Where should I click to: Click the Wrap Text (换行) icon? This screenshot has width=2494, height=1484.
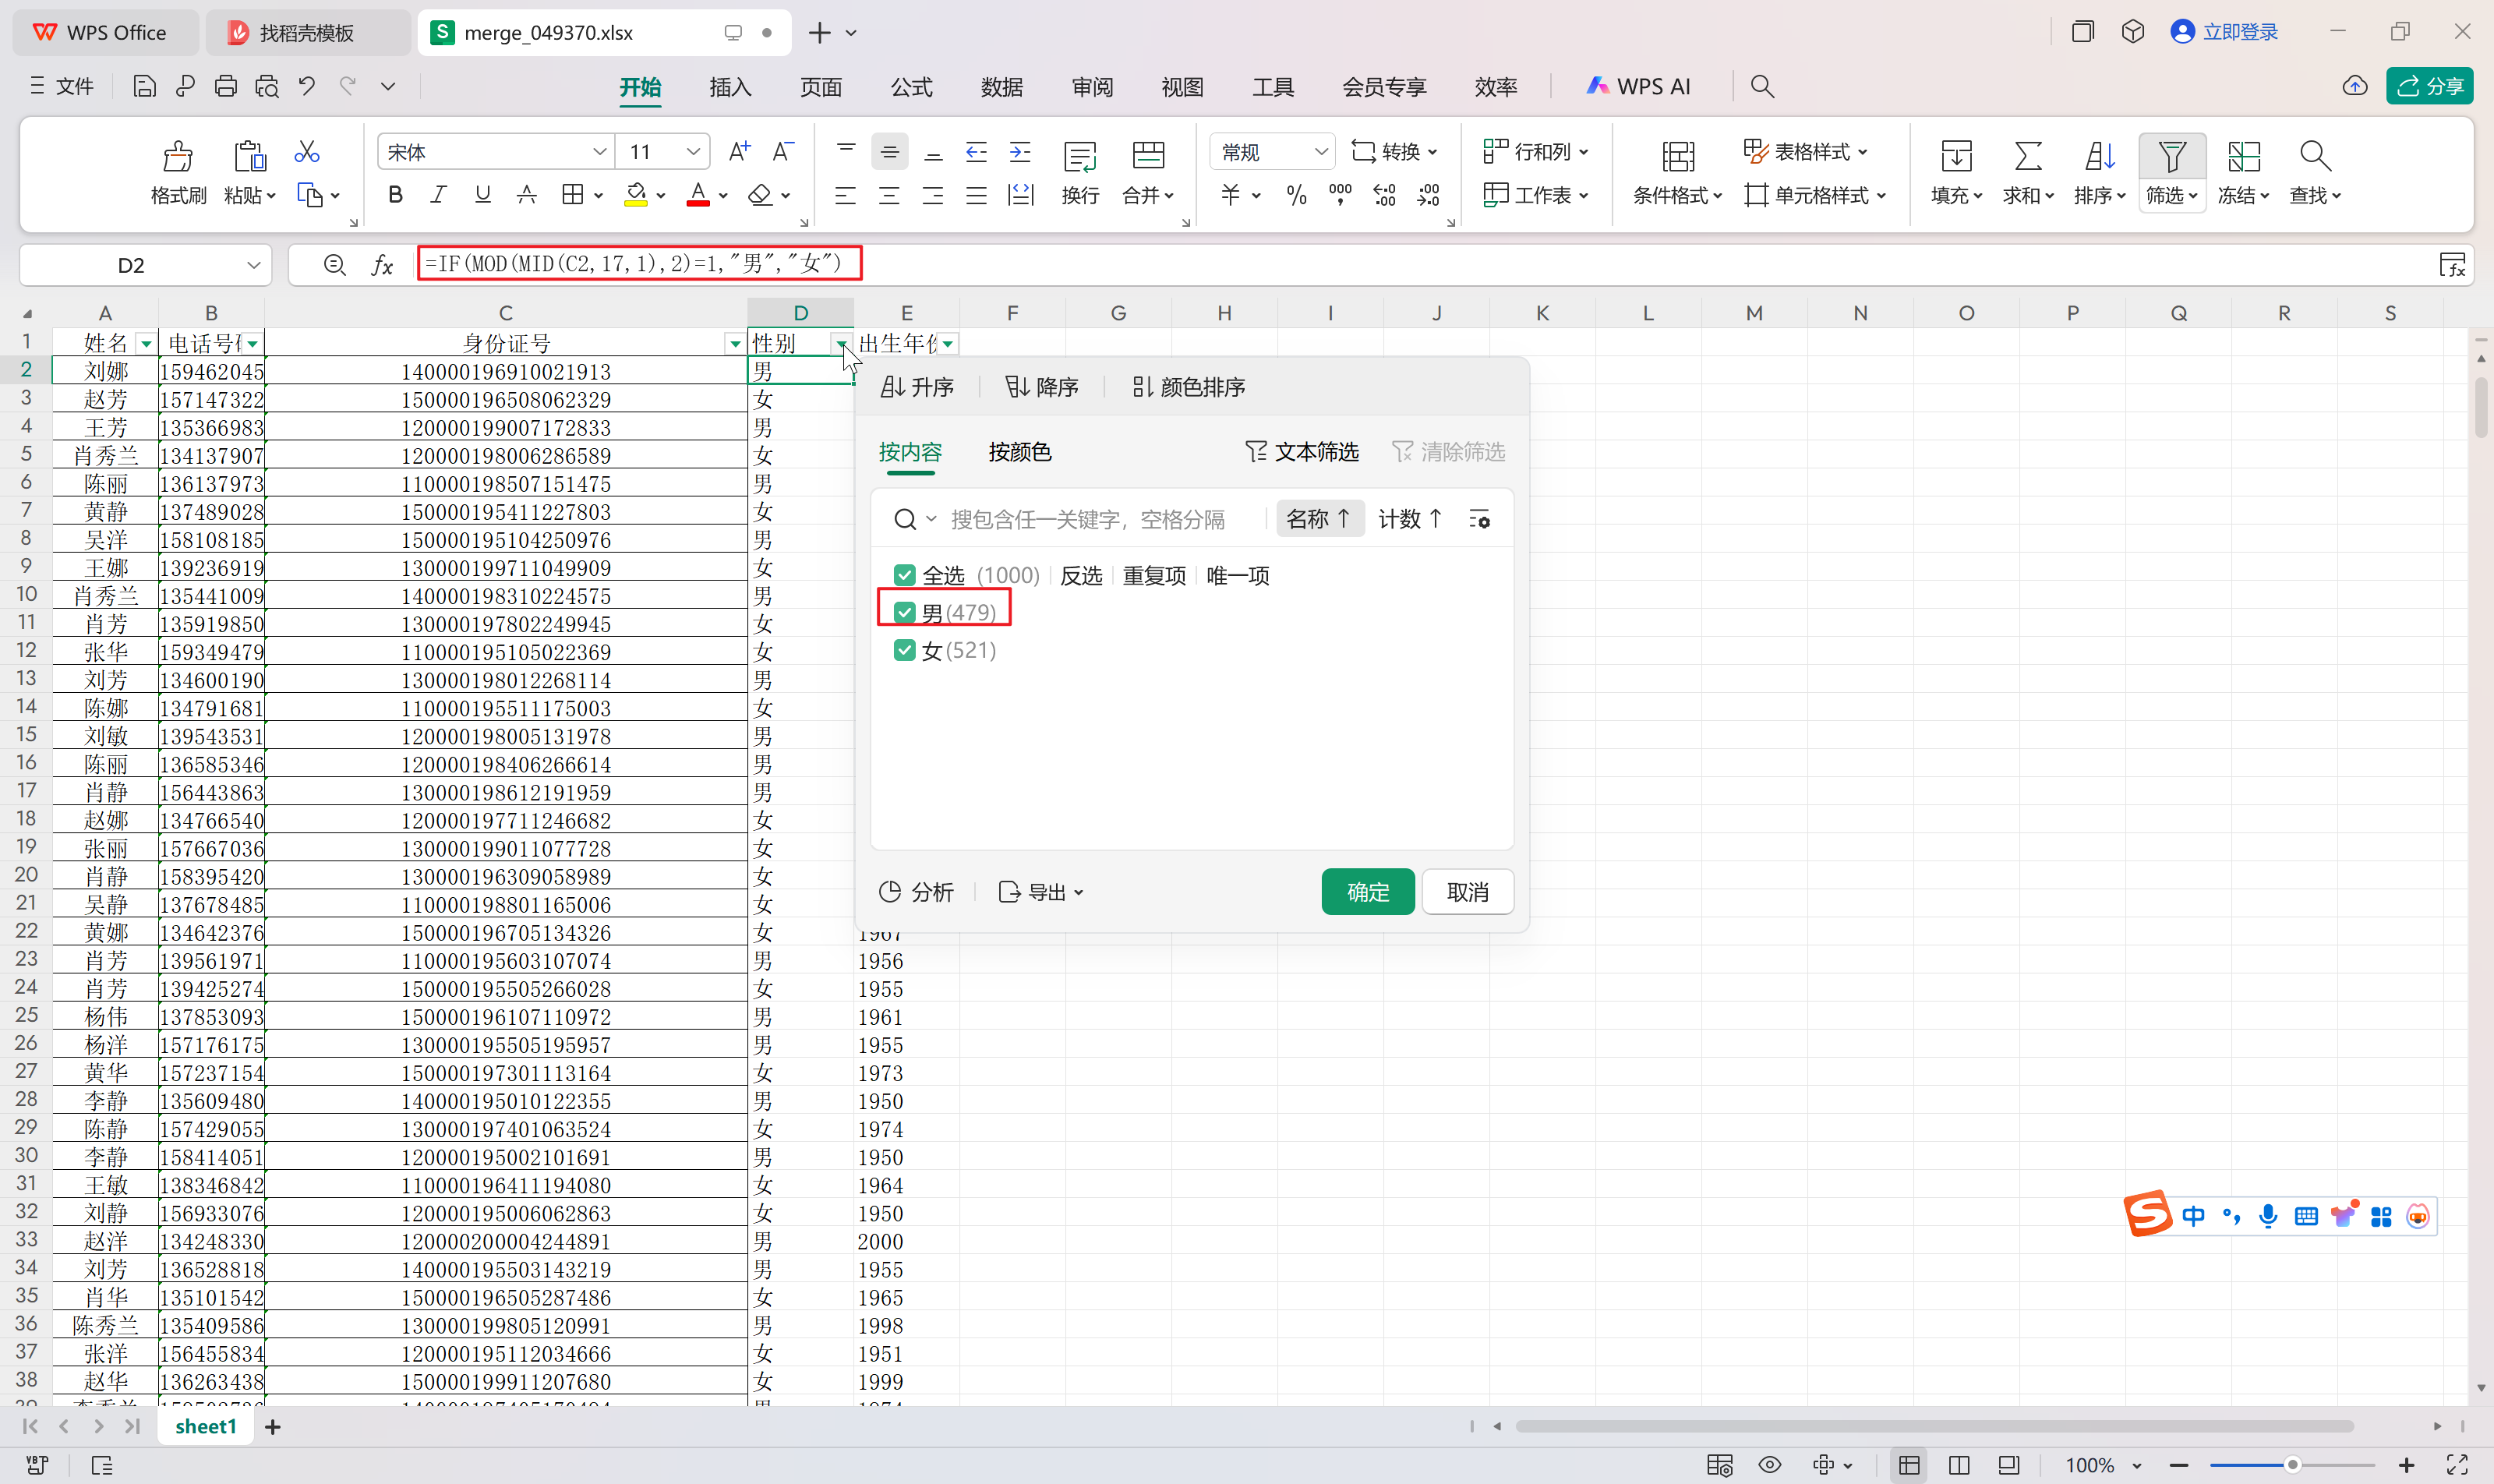[1080, 157]
